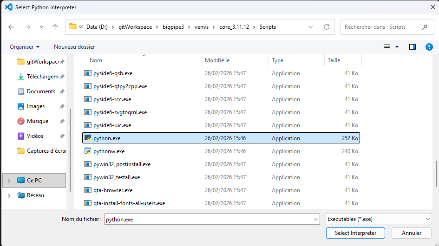The image size is (439, 246).
Task: Change the view layout icon
Action: point(387,47)
